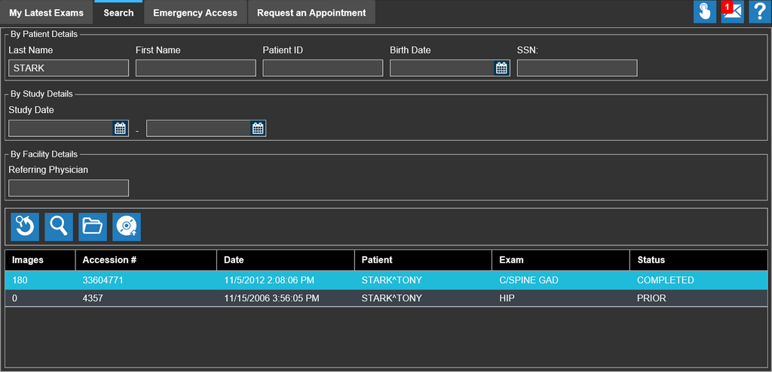Open the touch mode hand icon
Viewport: 772px width, 372px height.
705,12
